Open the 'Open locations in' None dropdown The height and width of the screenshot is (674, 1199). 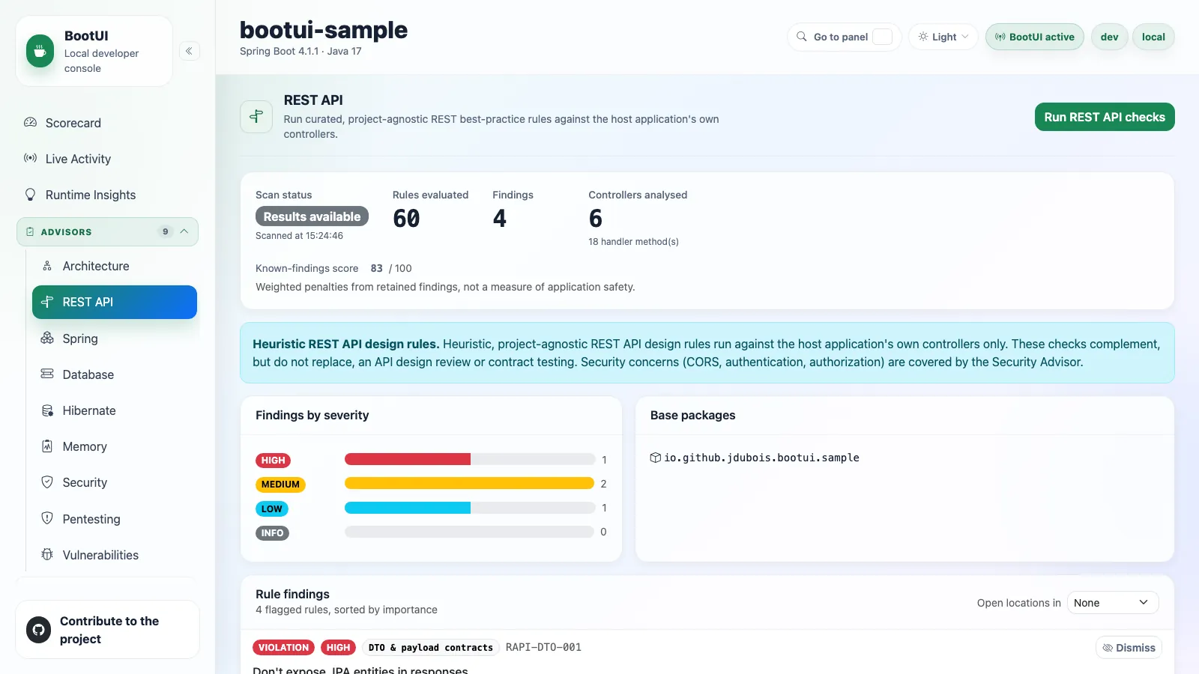(1113, 603)
